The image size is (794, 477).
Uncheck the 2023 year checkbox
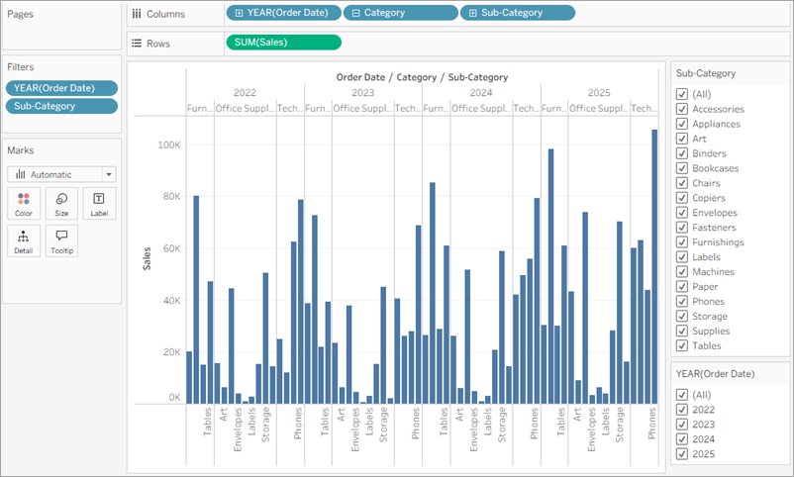682,425
